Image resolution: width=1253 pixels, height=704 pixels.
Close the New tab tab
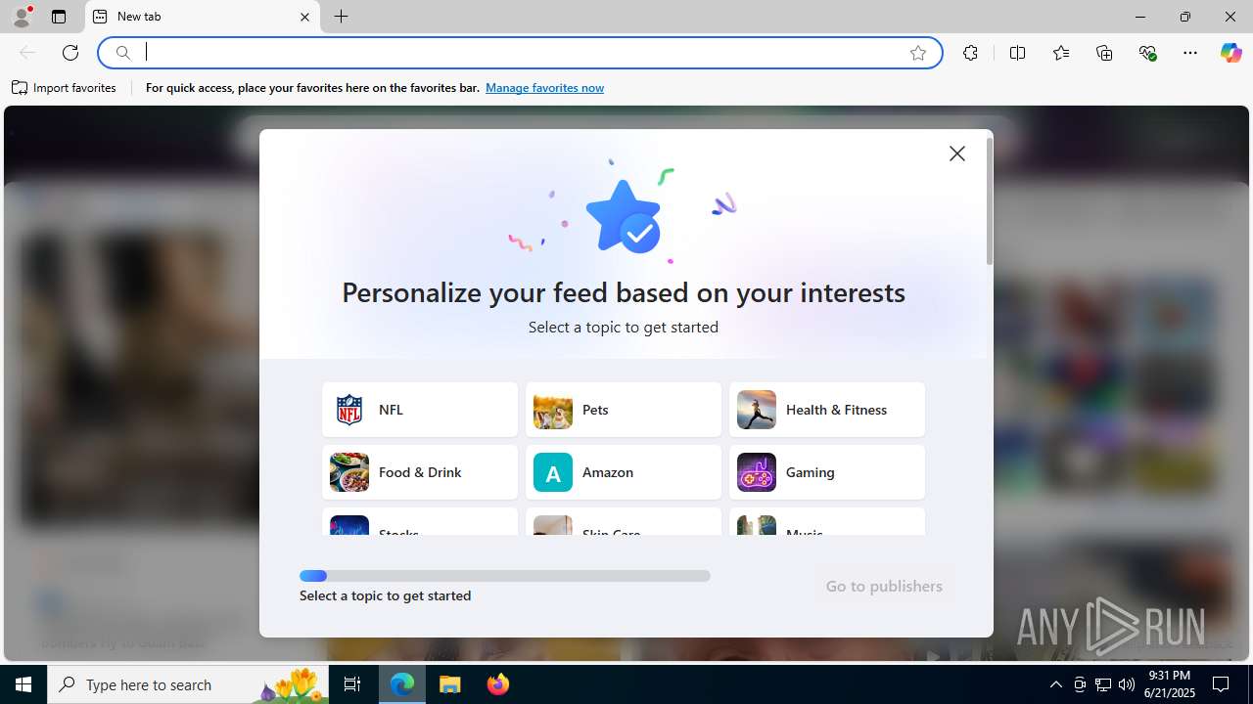tap(304, 17)
